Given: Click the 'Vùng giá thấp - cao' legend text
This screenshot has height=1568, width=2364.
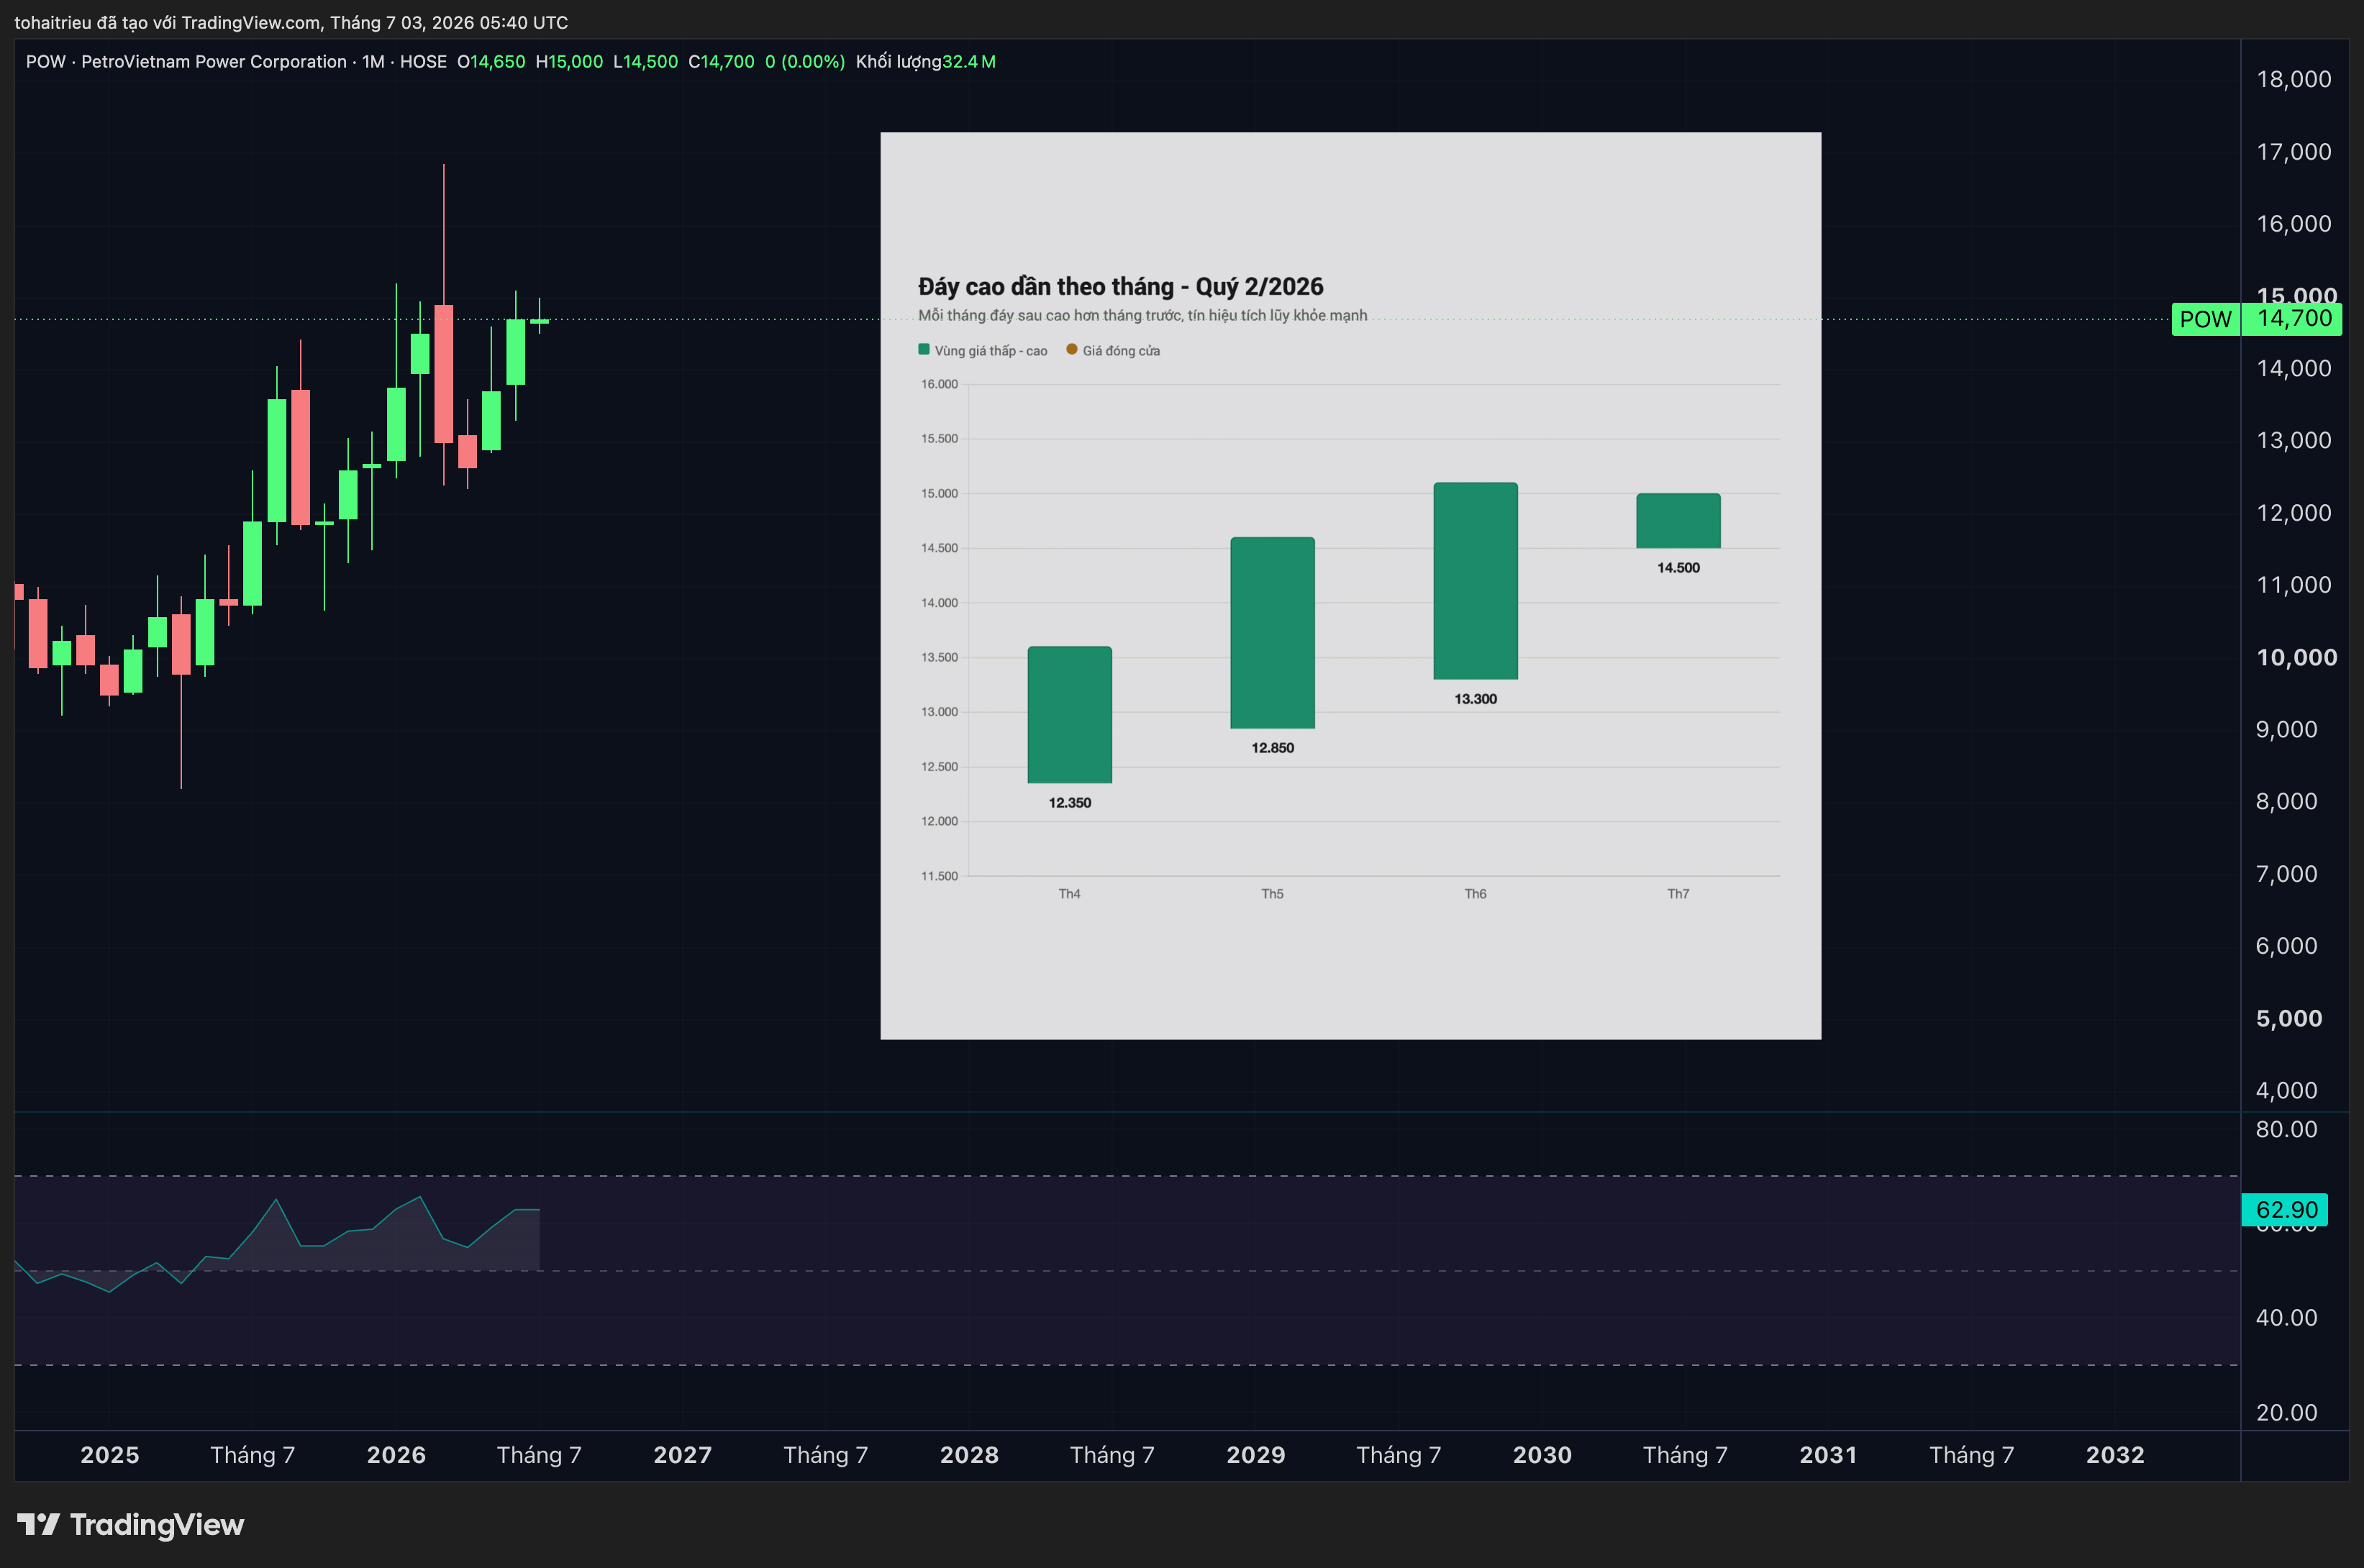Looking at the screenshot, I should 991,351.
